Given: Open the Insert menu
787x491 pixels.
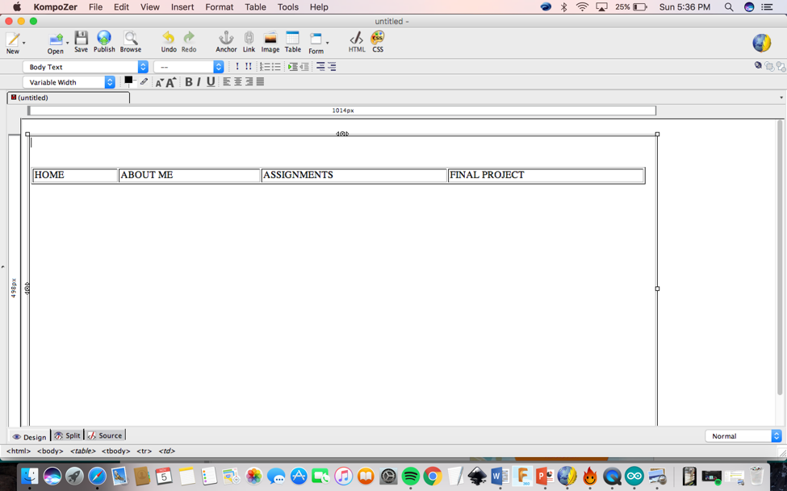Looking at the screenshot, I should (x=182, y=7).
